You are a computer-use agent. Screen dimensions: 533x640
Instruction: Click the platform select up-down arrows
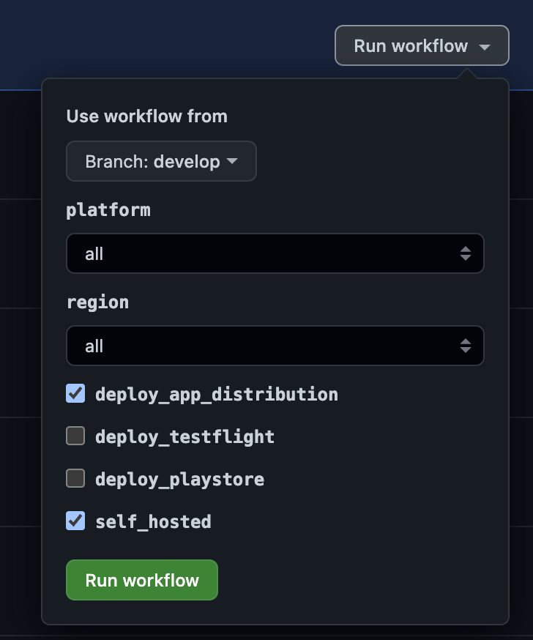click(x=466, y=254)
